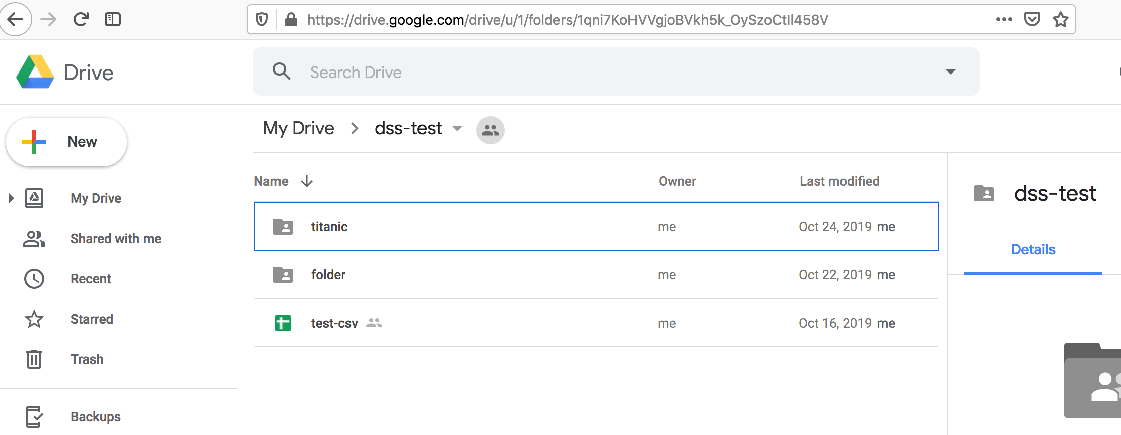Click the search magnifier icon
Viewport: 1121px width, 435px height.
282,71
